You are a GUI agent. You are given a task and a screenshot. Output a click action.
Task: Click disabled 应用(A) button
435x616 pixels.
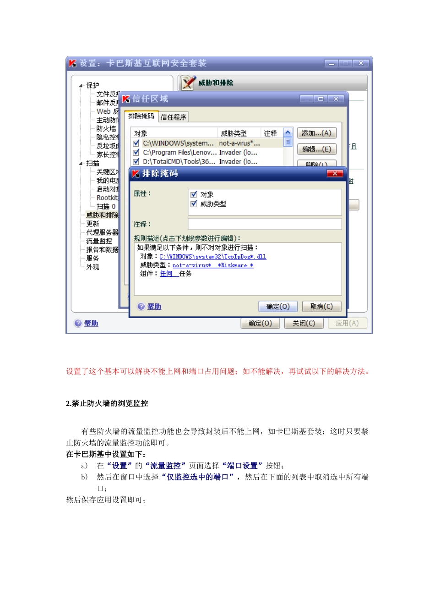[x=347, y=323]
